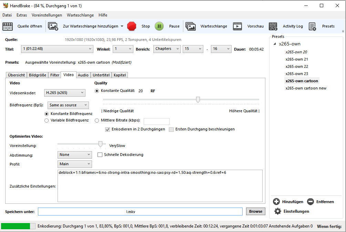Select highlighted preset x265-own cartoon
This screenshot has height=232, width=346.
[302, 81]
